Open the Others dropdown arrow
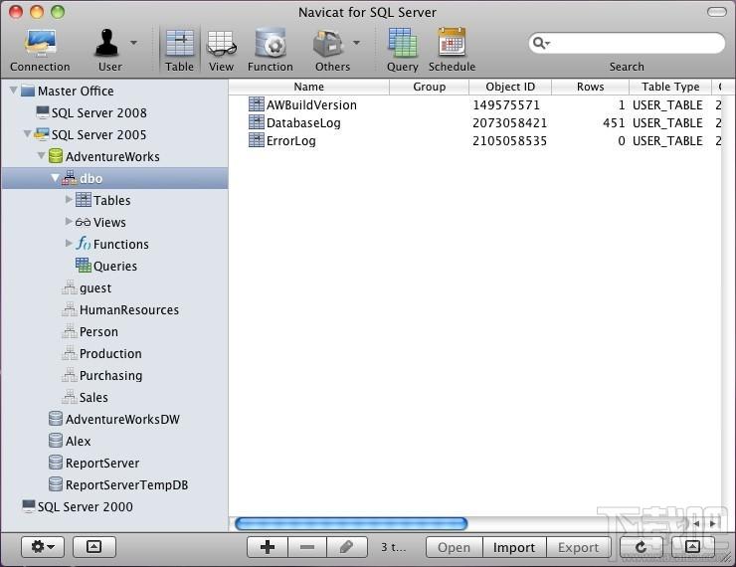Image resolution: width=736 pixels, height=567 pixels. (x=357, y=43)
